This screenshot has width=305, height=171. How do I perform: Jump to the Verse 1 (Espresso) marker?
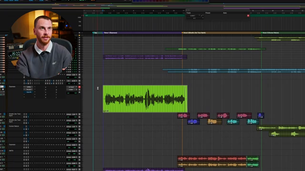110,33
